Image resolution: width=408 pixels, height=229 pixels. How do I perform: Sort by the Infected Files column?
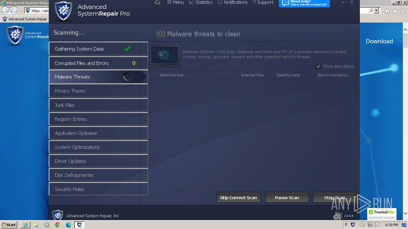tap(252, 75)
